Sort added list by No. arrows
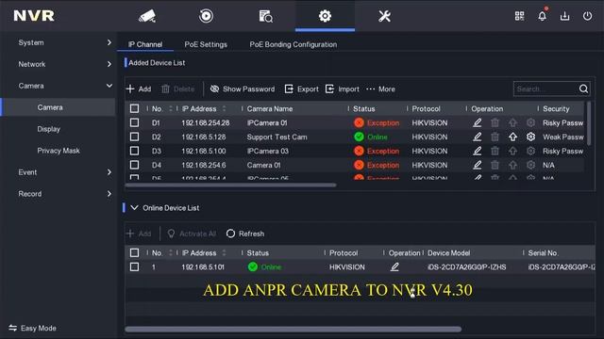The width and height of the screenshot is (604, 339). click(171, 109)
